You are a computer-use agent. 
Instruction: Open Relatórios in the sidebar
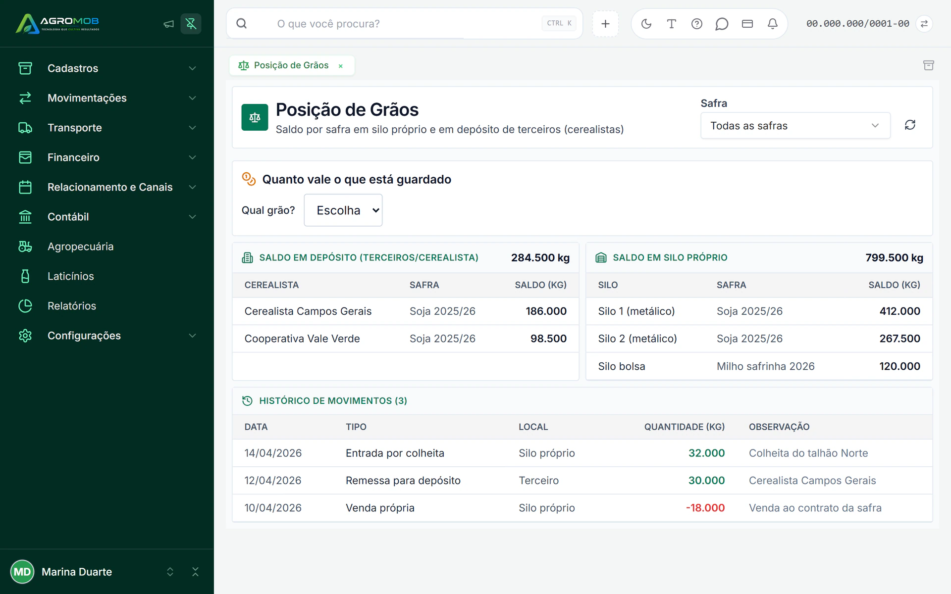click(107, 306)
